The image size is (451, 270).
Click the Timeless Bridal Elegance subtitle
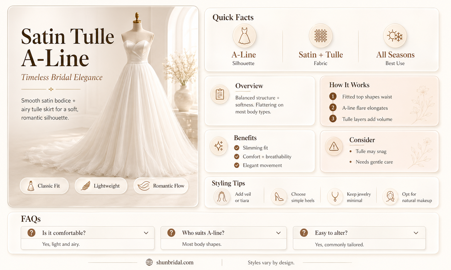pyautogui.click(x=62, y=77)
